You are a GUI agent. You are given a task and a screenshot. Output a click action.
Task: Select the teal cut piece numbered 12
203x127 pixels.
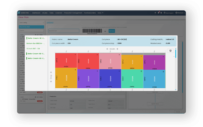132,79
